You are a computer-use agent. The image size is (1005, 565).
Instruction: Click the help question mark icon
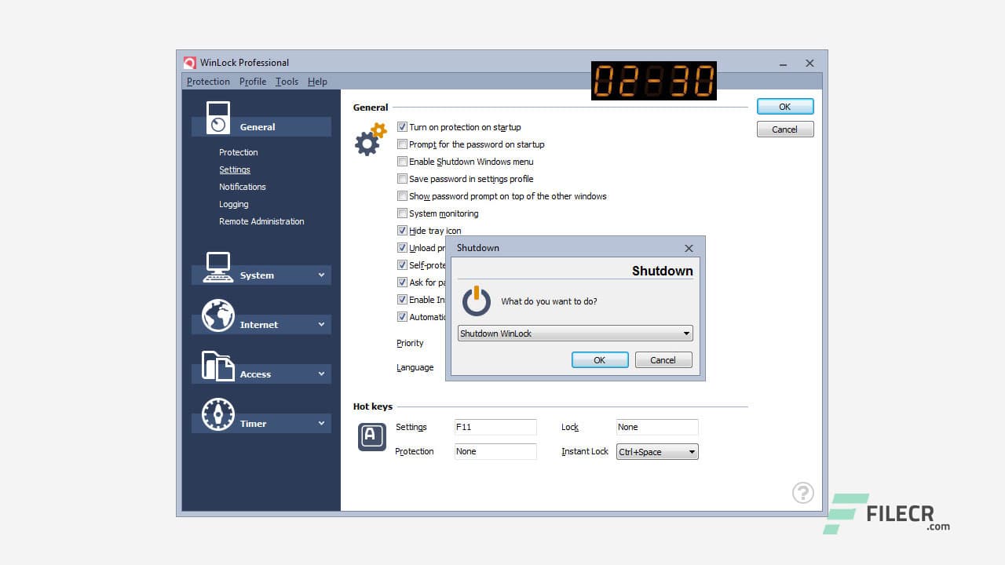(x=802, y=493)
